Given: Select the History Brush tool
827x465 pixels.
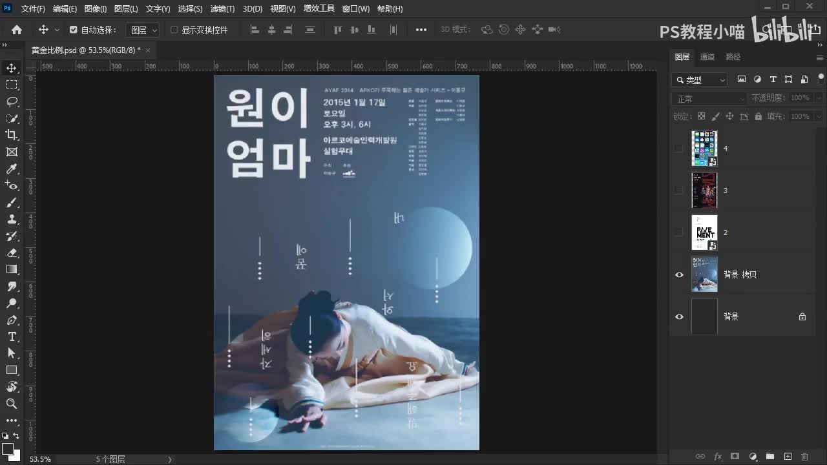Looking at the screenshot, I should 12,236.
